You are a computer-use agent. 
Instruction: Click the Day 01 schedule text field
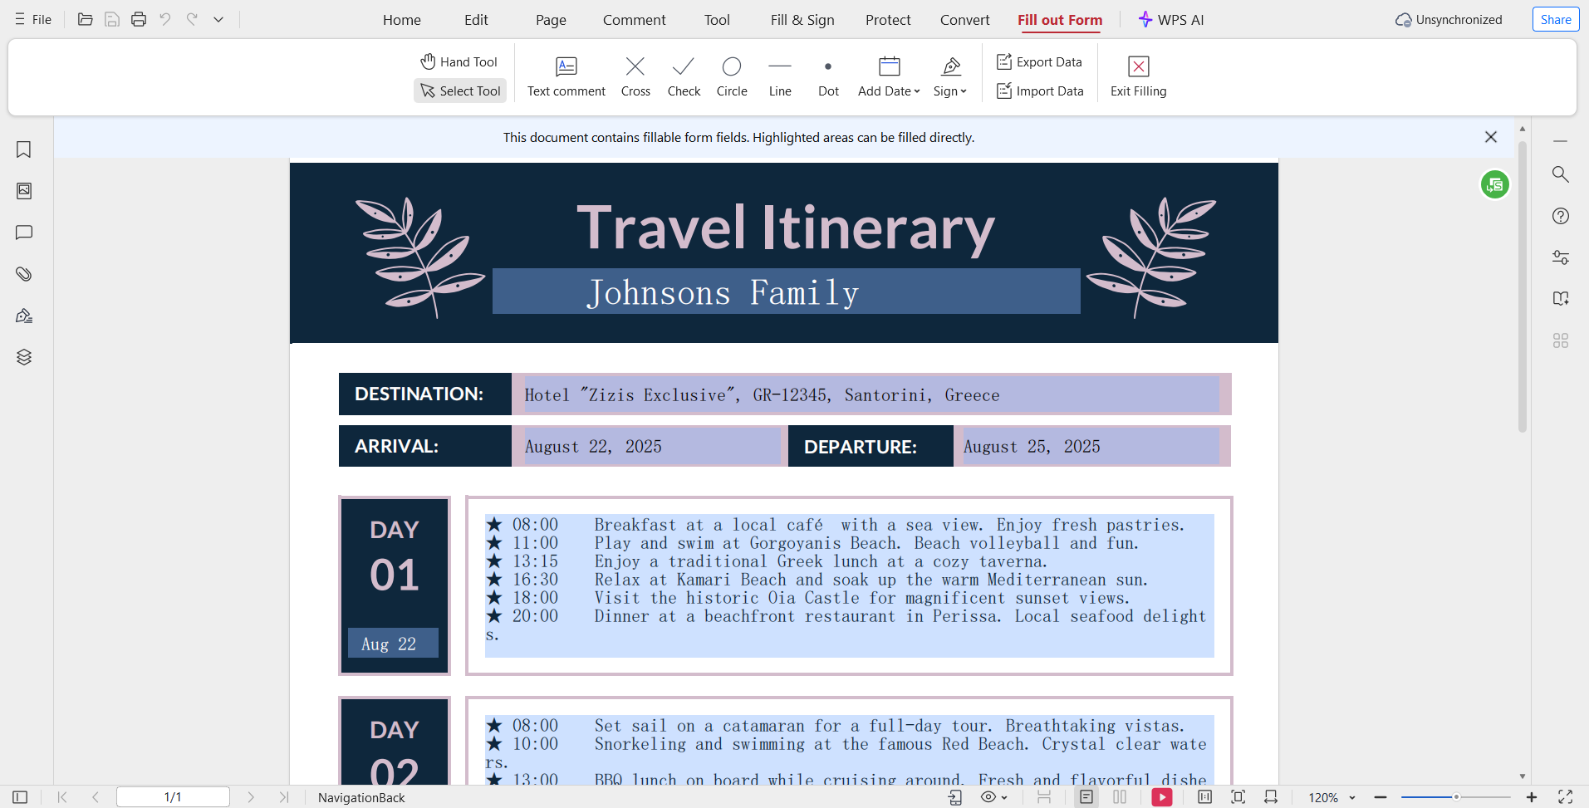click(x=849, y=585)
